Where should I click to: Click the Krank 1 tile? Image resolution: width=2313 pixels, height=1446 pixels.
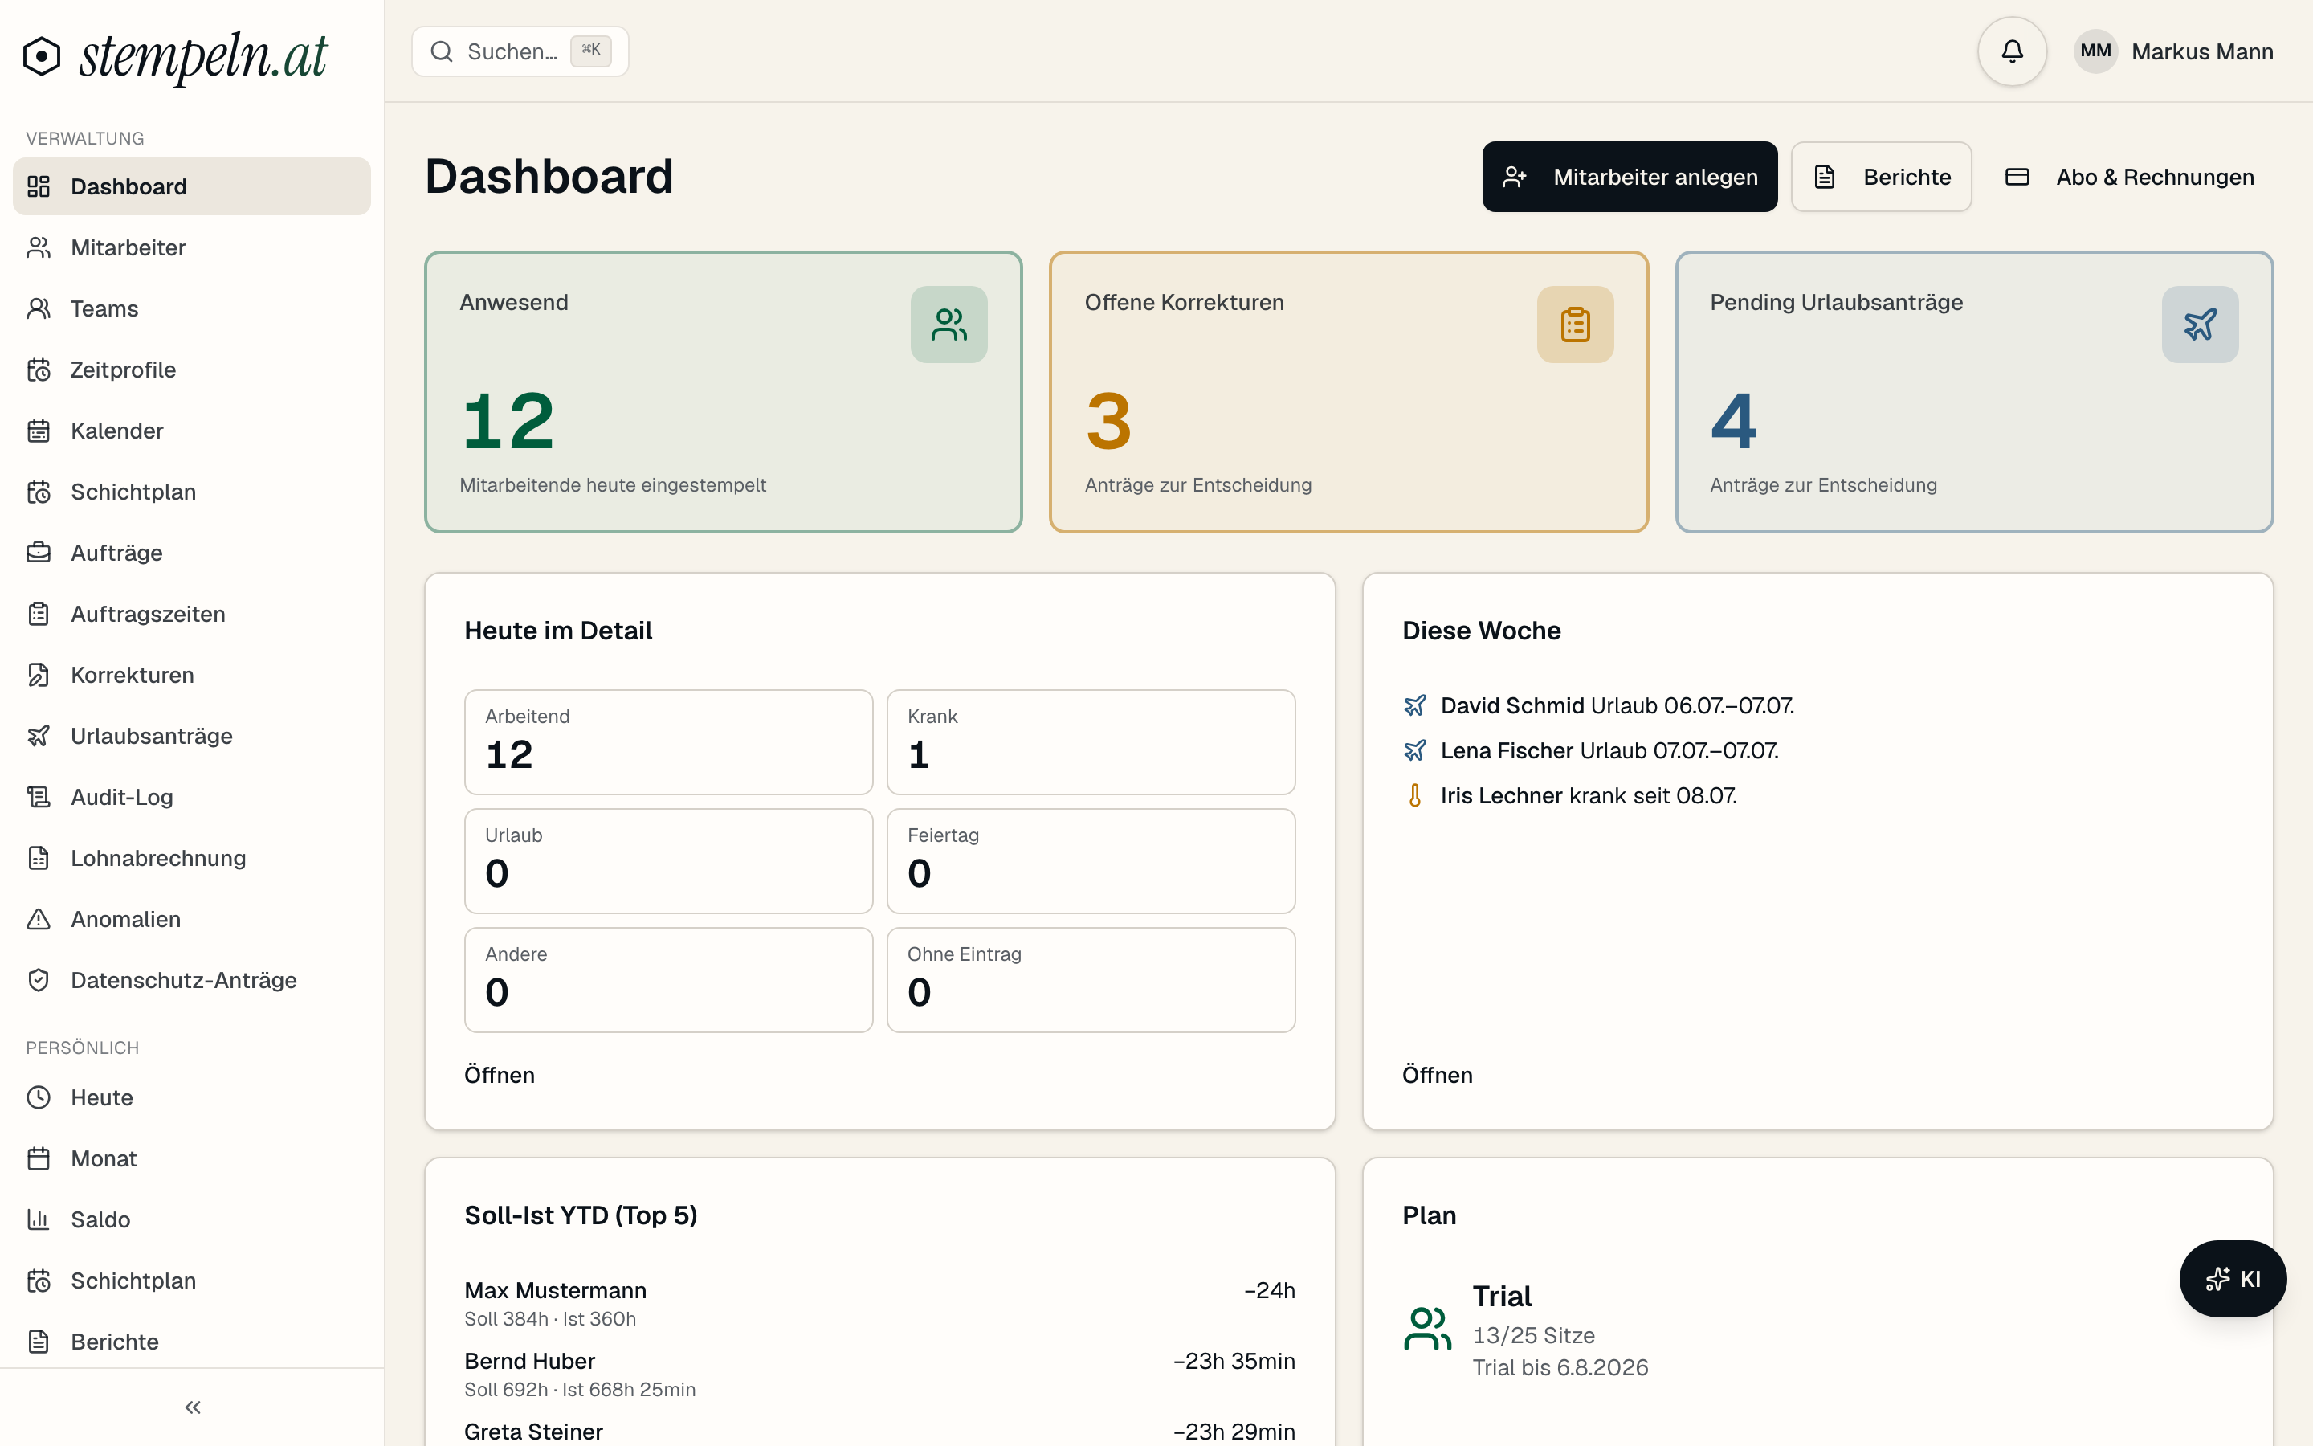click(x=1091, y=742)
